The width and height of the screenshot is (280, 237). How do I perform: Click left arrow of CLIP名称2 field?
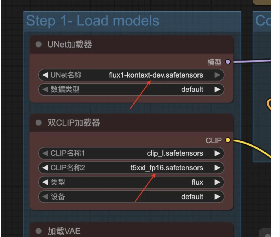[45, 168]
